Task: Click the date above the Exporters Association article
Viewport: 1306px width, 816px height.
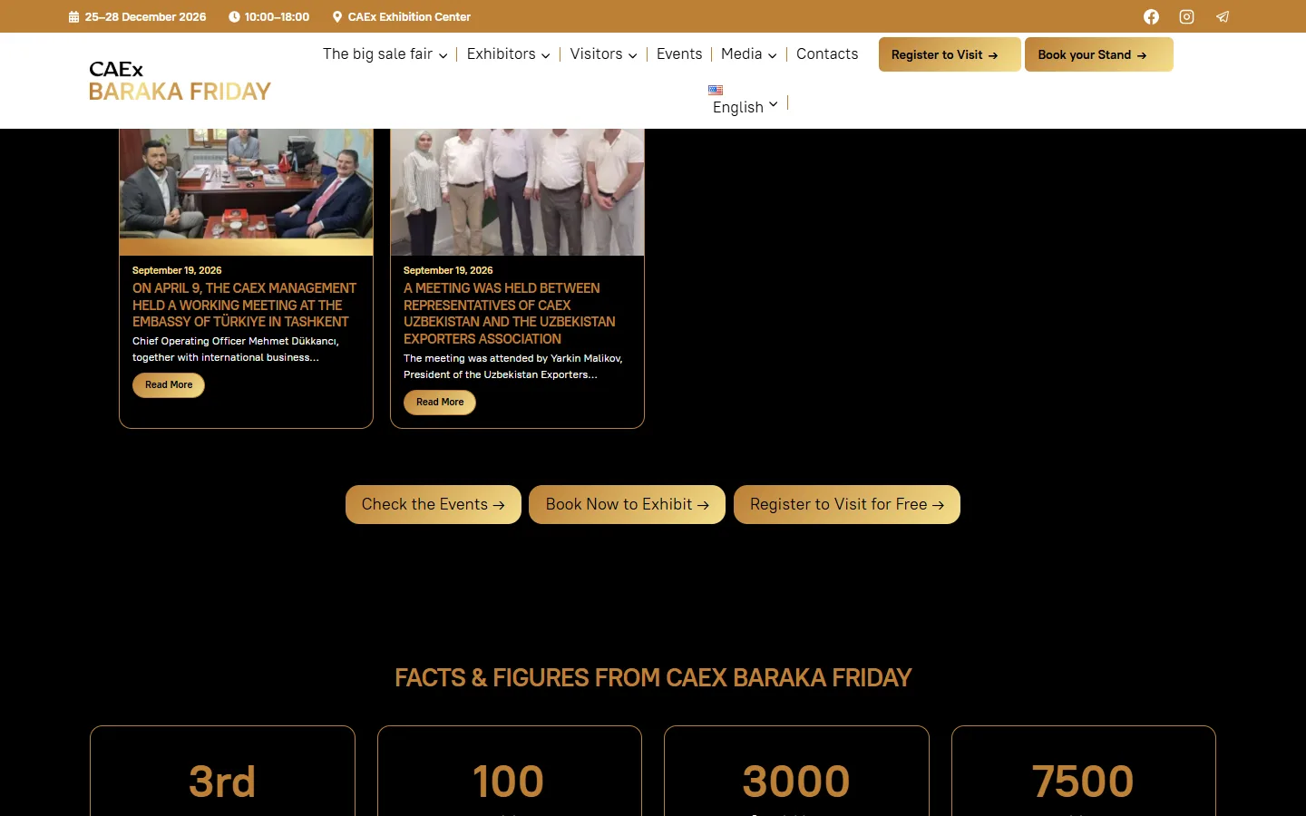Action: click(448, 270)
